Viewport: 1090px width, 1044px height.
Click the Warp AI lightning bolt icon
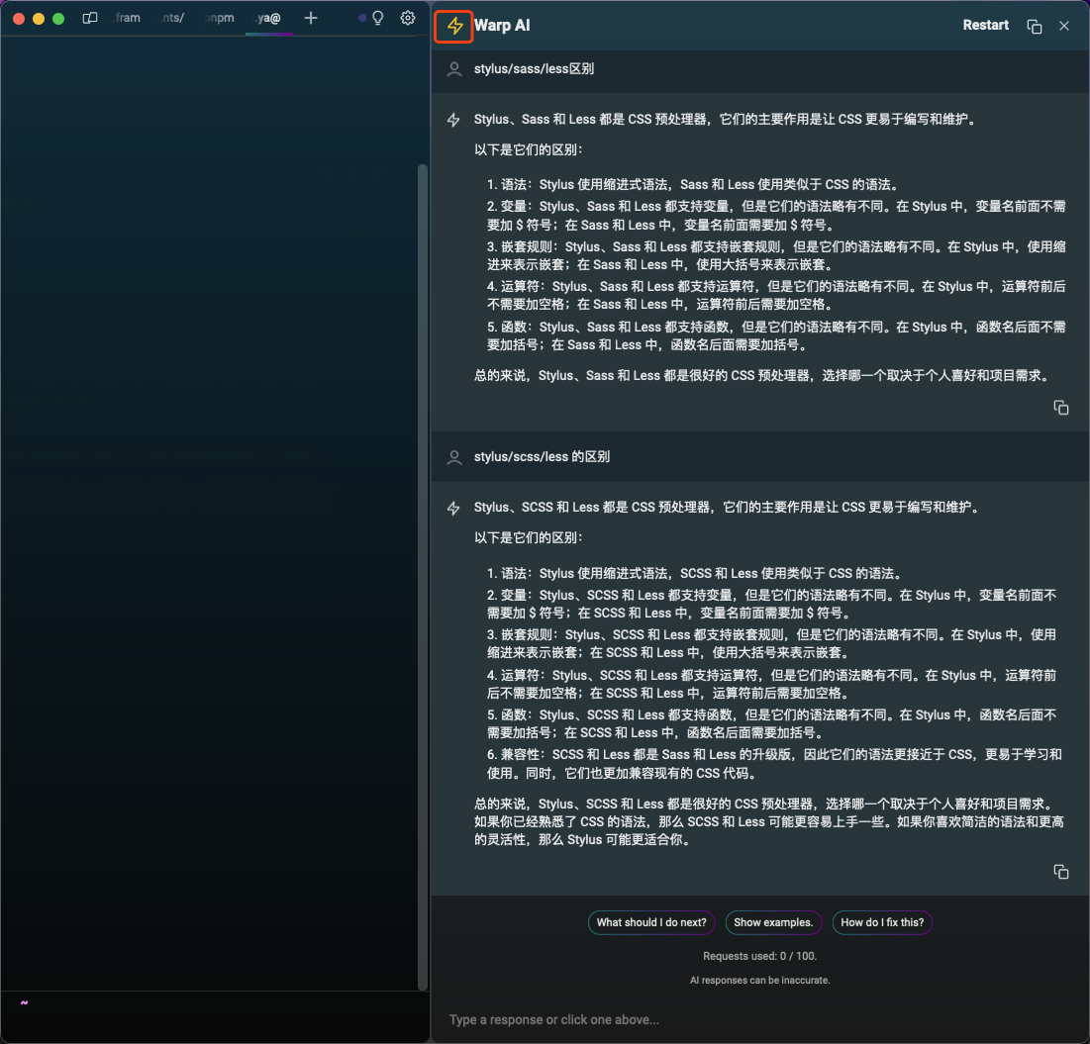454,26
